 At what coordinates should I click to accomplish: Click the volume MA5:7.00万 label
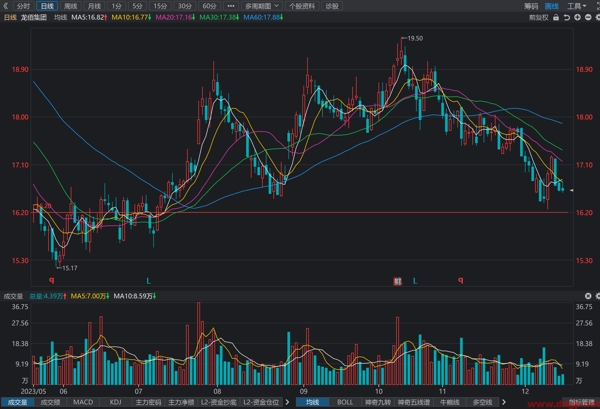[90, 296]
